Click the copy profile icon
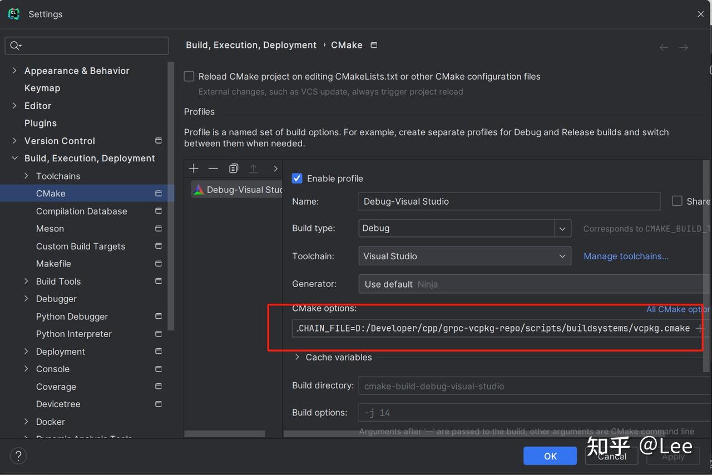Screen dimensions: 712x475 pos(234,169)
